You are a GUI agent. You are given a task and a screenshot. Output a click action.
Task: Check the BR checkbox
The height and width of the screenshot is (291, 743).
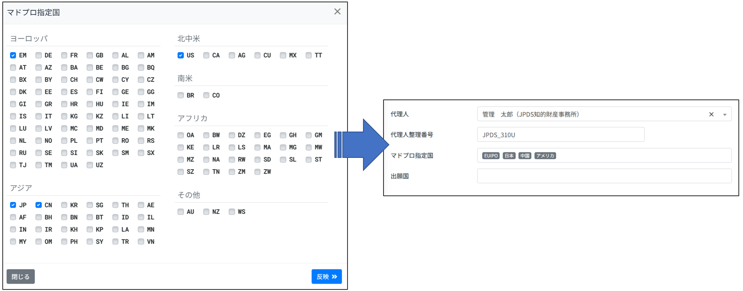click(x=181, y=95)
